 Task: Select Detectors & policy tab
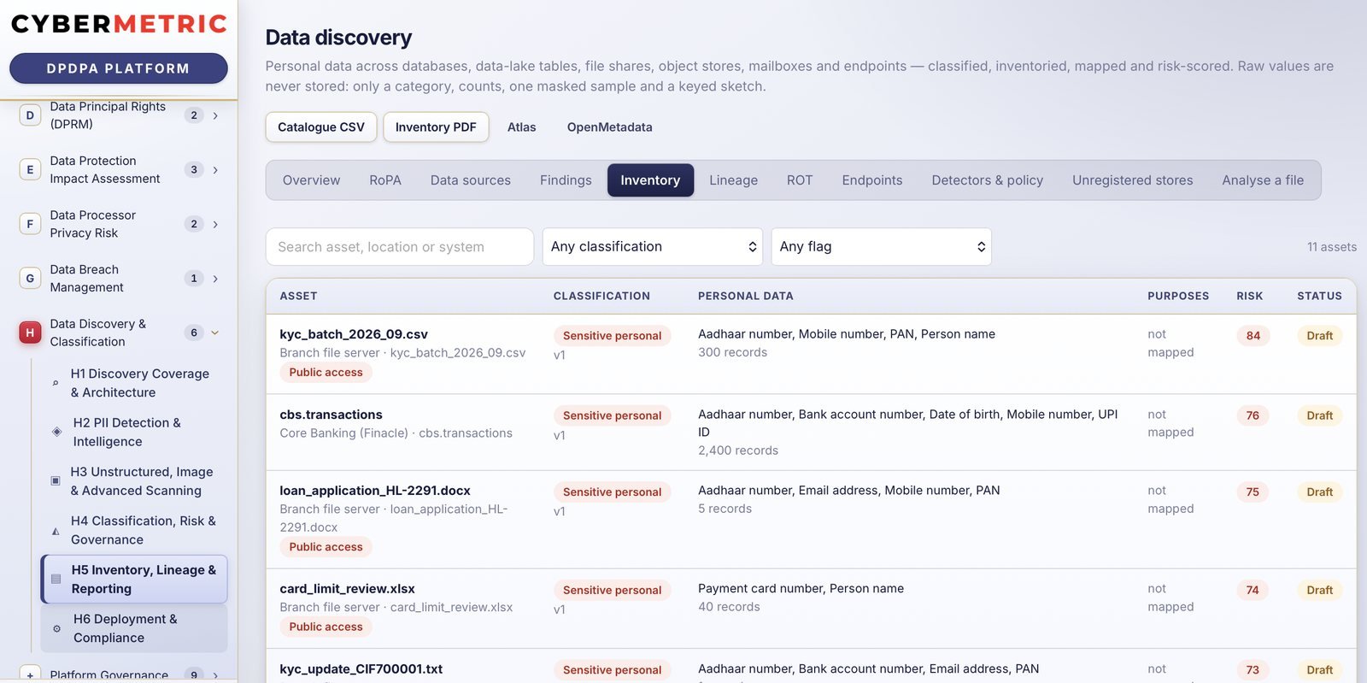[x=988, y=180]
